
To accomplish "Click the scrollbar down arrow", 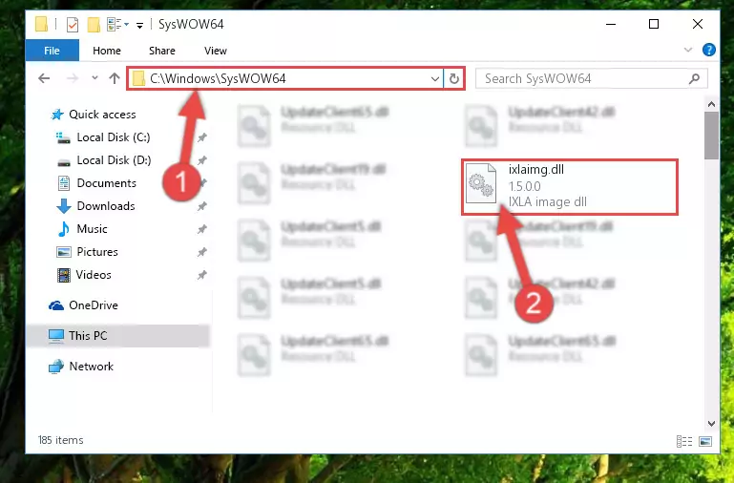I will (x=711, y=423).
